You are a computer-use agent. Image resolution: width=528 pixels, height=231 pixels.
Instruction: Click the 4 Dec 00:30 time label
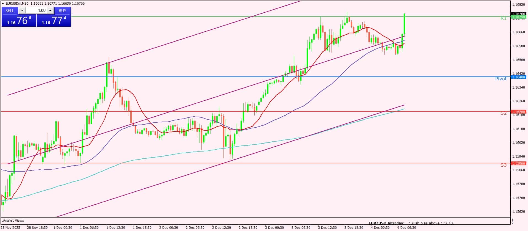point(380,228)
